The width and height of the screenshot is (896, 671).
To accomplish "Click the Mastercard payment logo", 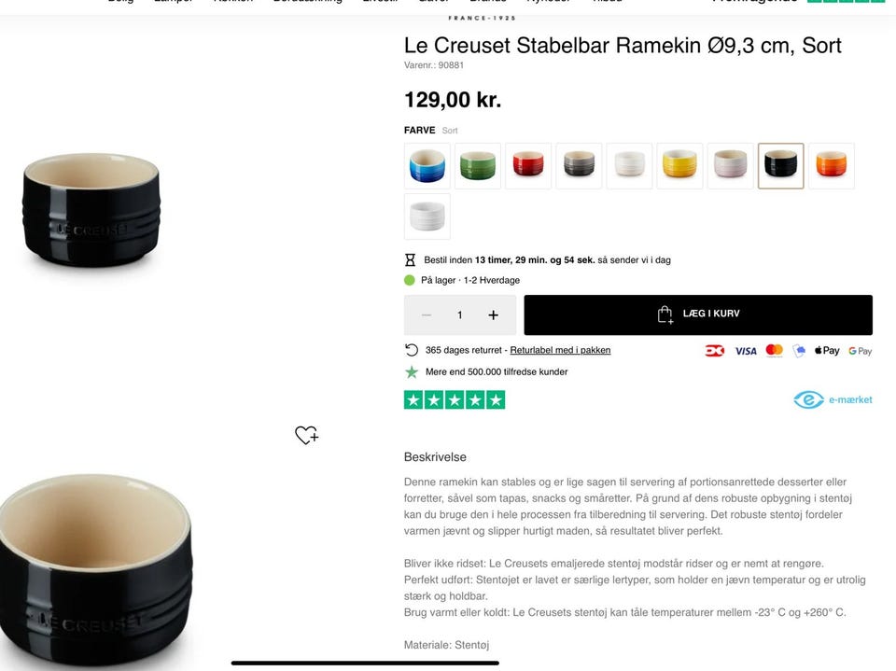I will [775, 350].
